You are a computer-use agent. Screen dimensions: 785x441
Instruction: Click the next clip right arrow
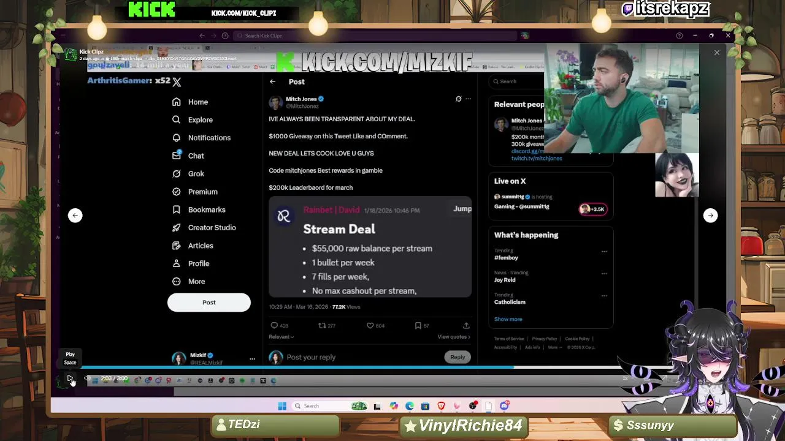pyautogui.click(x=710, y=215)
